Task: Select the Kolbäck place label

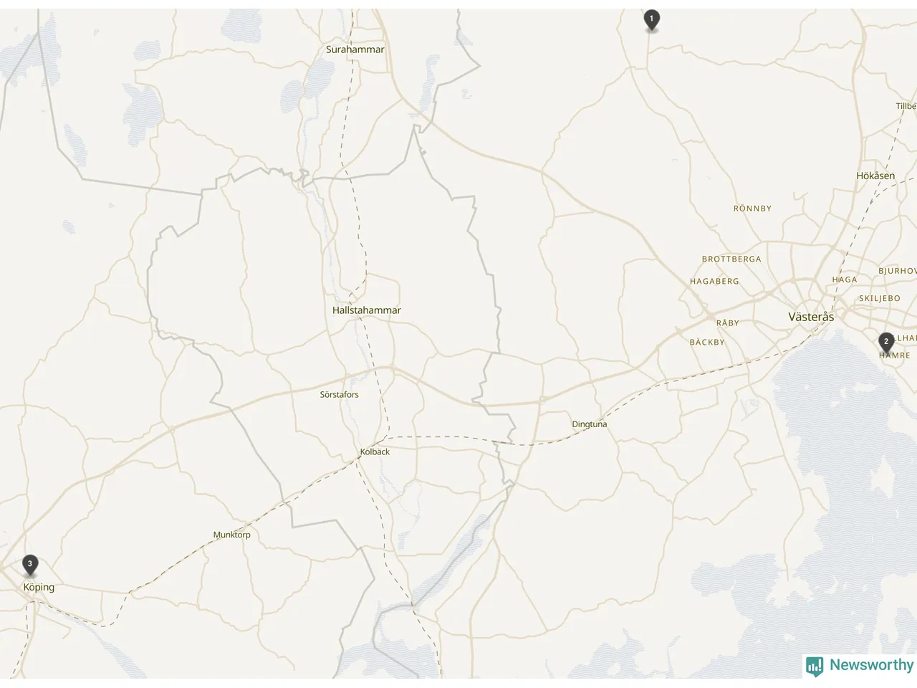Action: click(x=375, y=451)
